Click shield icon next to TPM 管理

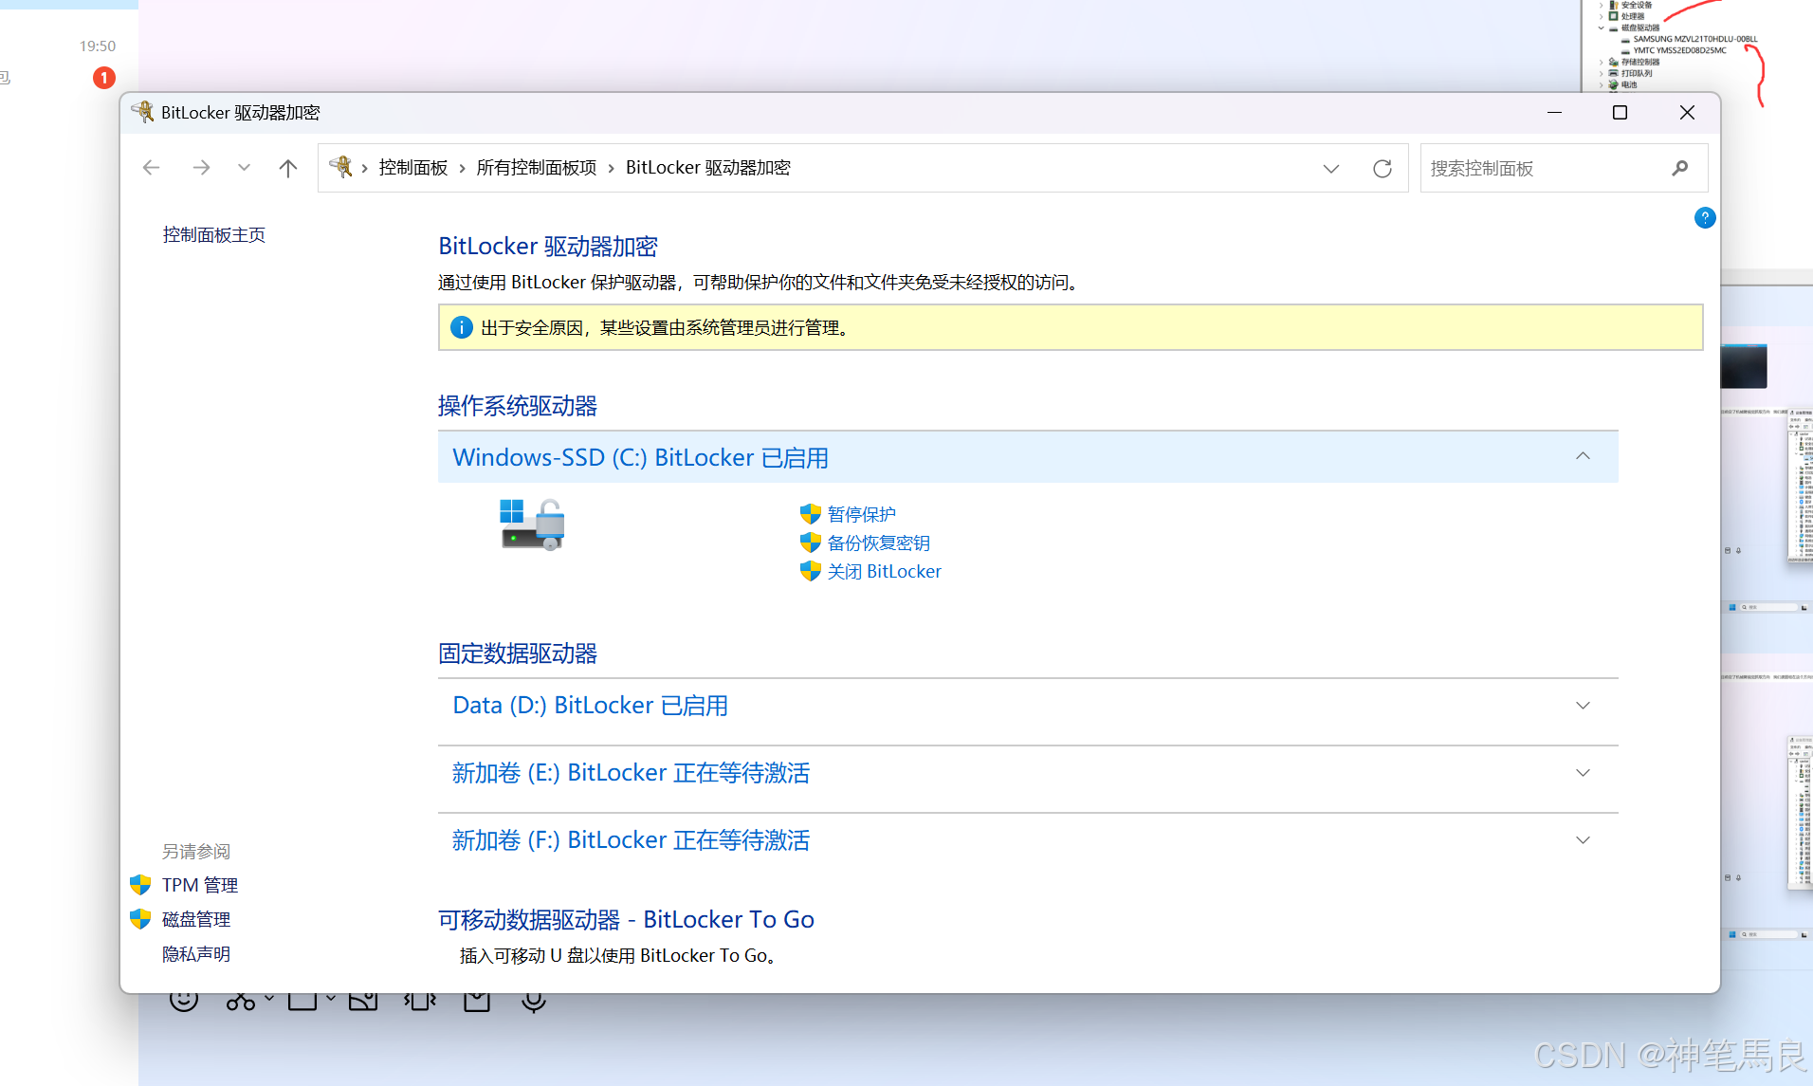point(140,885)
